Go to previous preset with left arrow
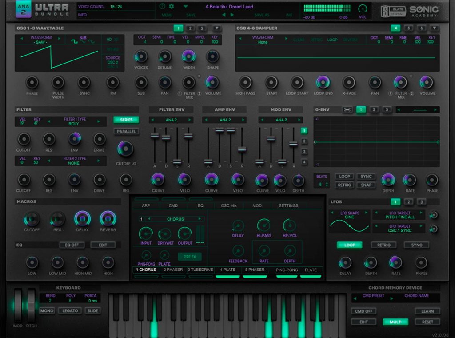The image size is (455, 338). pos(224,15)
